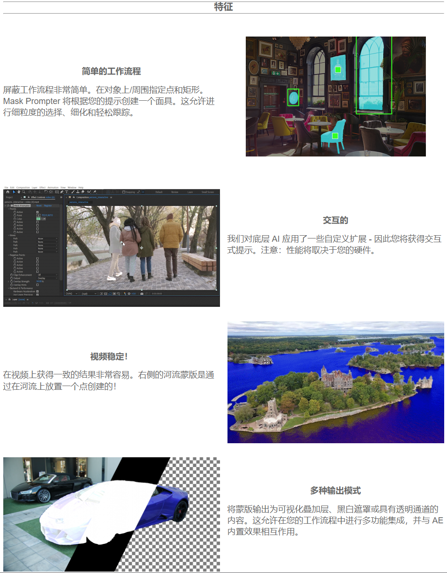Click the Rotation tool in After Effects toolbar

pyautogui.click(x=46, y=192)
